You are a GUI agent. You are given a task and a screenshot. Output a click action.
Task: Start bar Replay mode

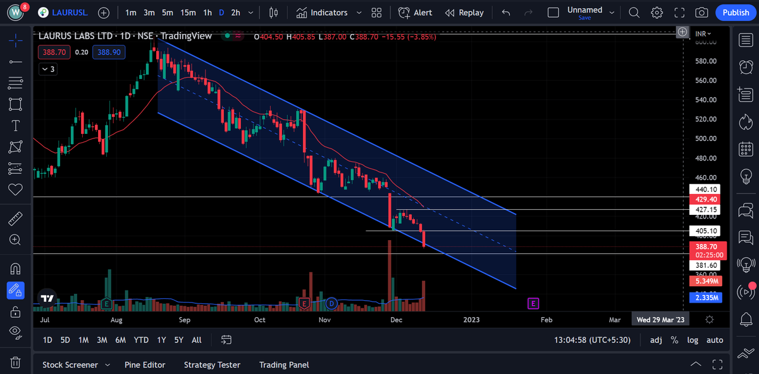(464, 13)
